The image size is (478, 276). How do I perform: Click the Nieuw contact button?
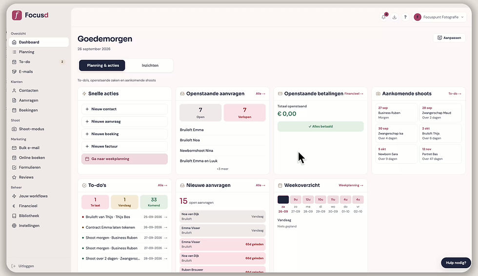(x=124, y=109)
